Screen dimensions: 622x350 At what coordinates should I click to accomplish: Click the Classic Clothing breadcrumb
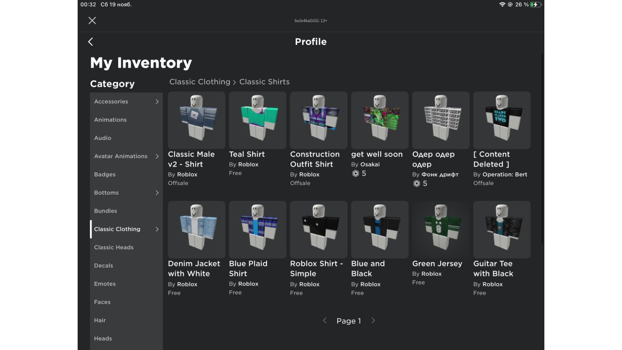click(x=200, y=82)
